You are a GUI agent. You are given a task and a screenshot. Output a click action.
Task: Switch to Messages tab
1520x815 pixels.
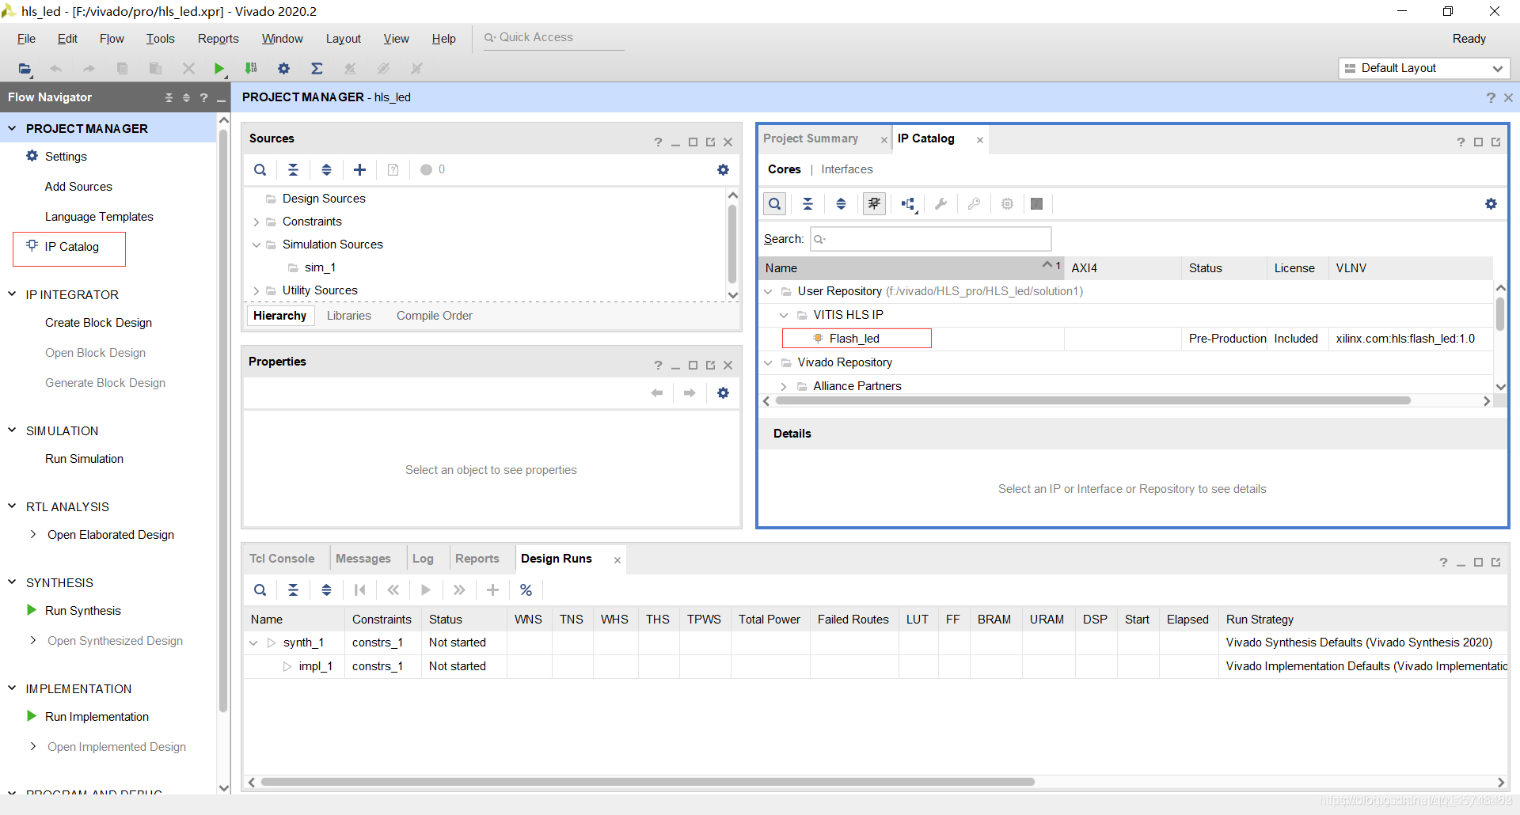tap(363, 559)
